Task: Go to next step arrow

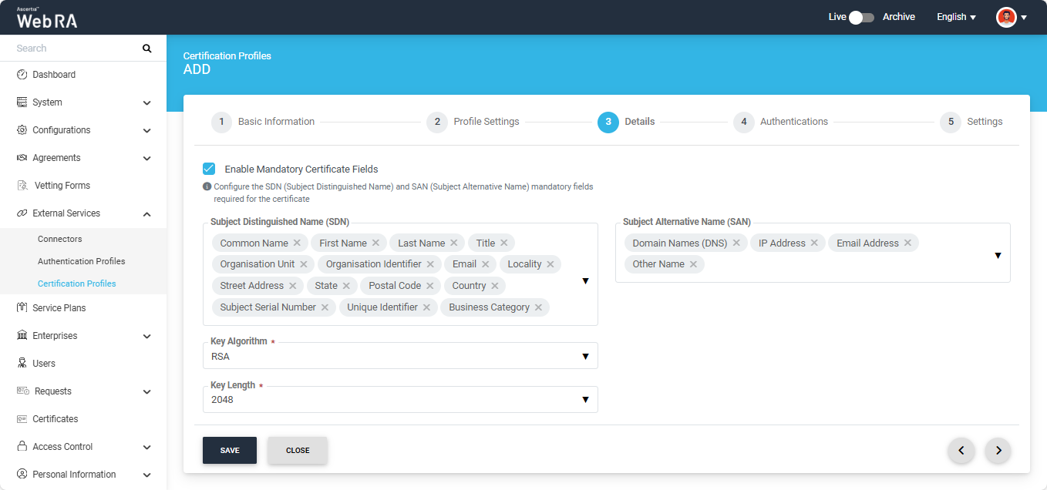Action: (998, 450)
